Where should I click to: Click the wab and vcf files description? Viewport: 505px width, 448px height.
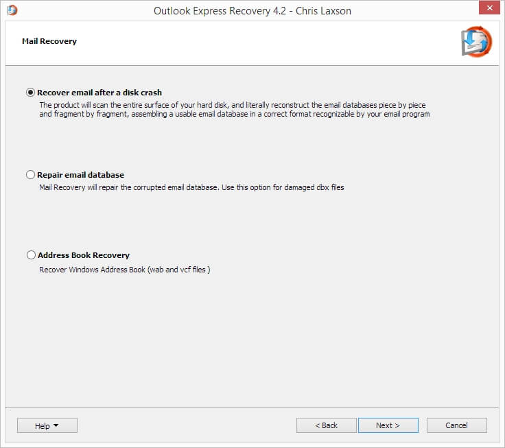pos(125,270)
